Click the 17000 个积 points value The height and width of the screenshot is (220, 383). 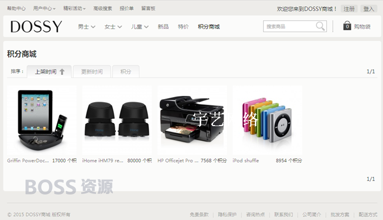click(x=64, y=161)
